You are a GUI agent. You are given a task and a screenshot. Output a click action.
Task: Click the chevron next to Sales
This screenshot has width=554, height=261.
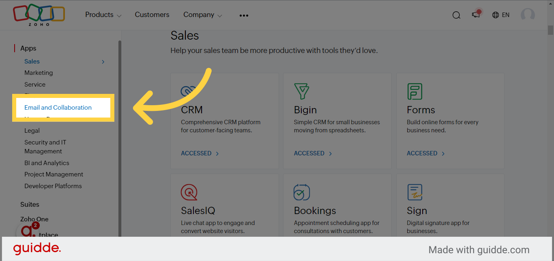(103, 62)
